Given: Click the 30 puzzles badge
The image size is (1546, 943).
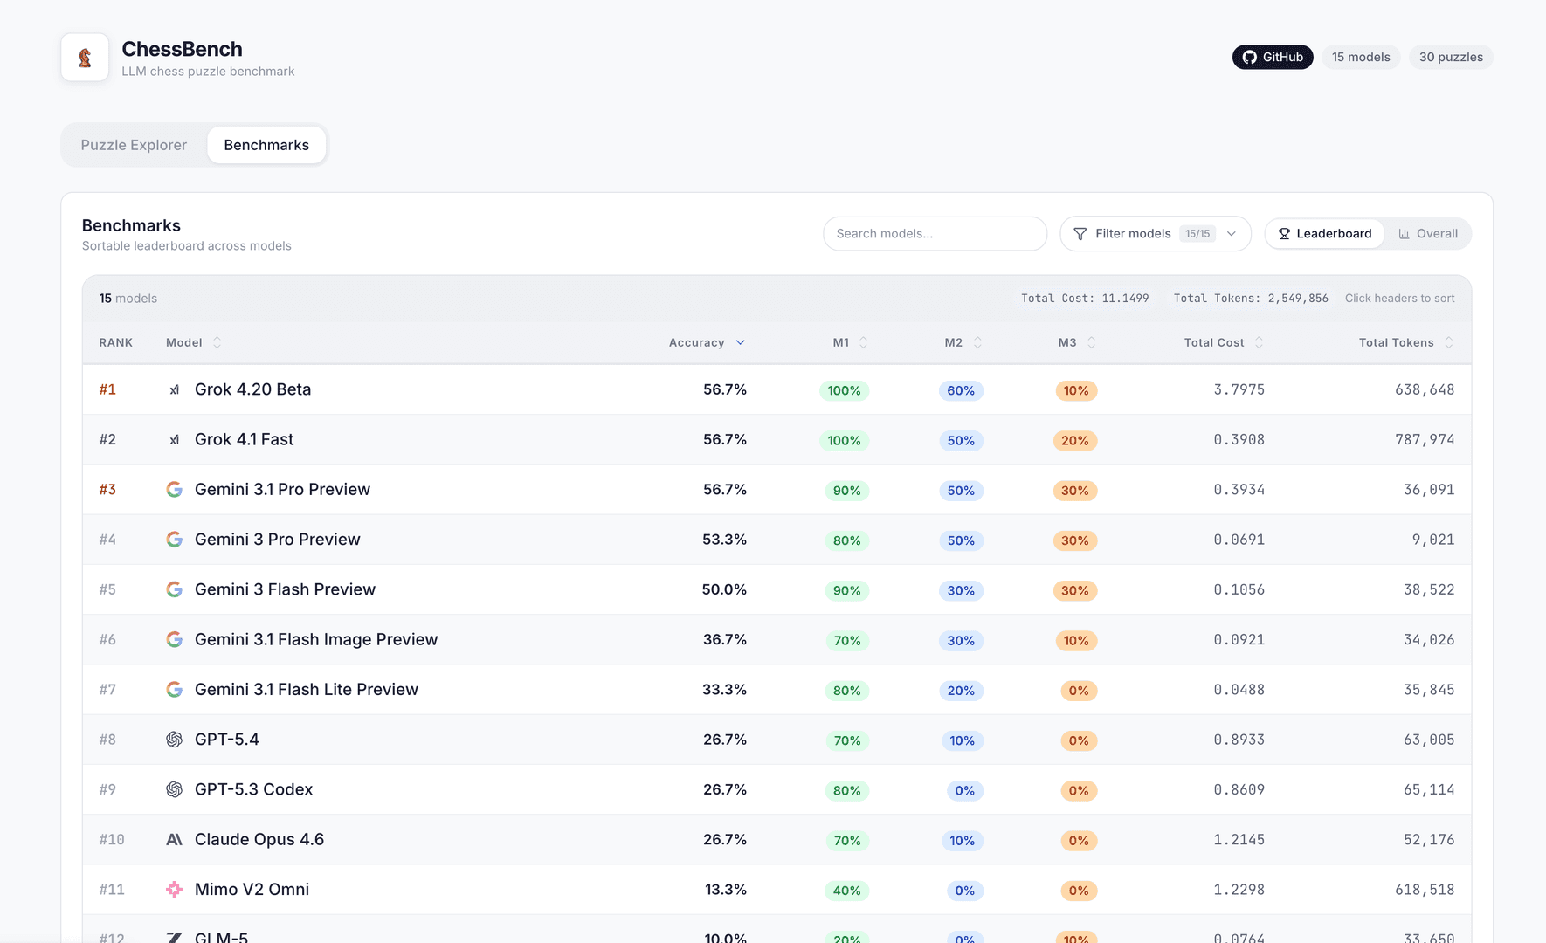Looking at the screenshot, I should pyautogui.click(x=1450, y=57).
